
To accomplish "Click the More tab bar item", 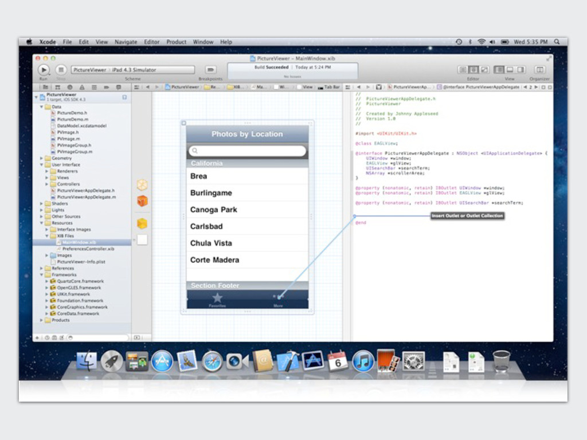I will (x=278, y=300).
